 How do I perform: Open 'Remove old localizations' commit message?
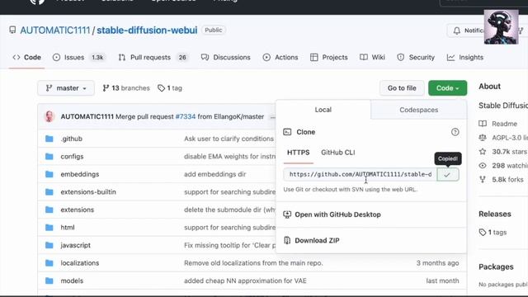point(253,263)
